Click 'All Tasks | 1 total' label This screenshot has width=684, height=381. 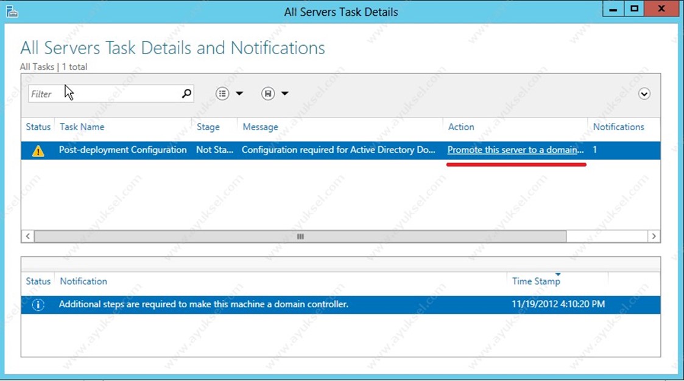(x=54, y=67)
